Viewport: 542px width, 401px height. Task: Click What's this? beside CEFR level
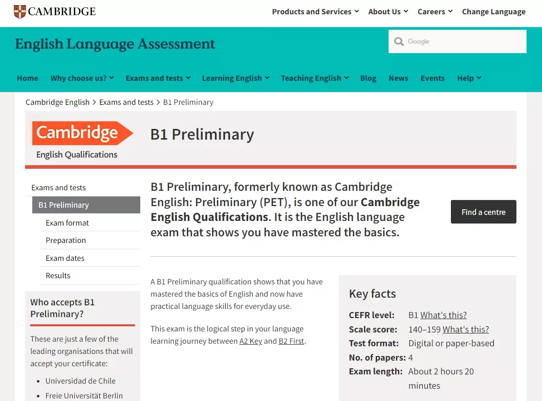(x=443, y=315)
